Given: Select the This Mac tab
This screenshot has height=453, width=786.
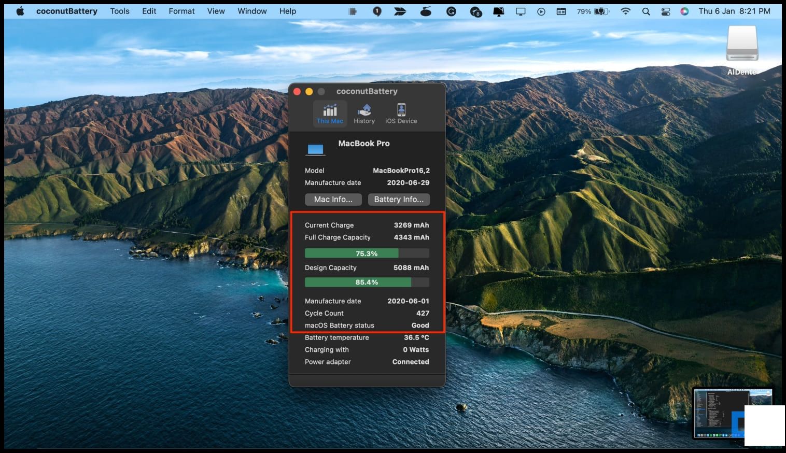Looking at the screenshot, I should click(330, 114).
